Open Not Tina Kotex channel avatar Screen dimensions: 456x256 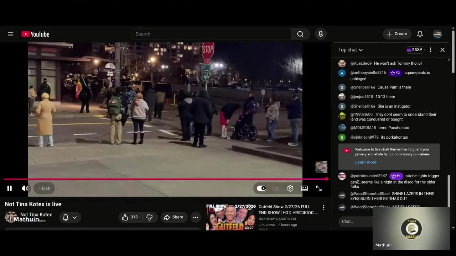[x=11, y=217]
